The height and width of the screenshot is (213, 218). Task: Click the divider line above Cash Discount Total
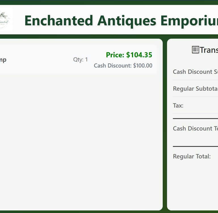pyautogui.click(x=195, y=118)
